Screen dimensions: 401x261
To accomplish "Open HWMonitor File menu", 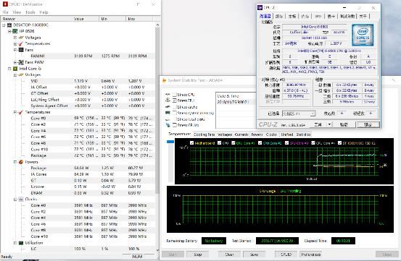I will [x=5, y=12].
